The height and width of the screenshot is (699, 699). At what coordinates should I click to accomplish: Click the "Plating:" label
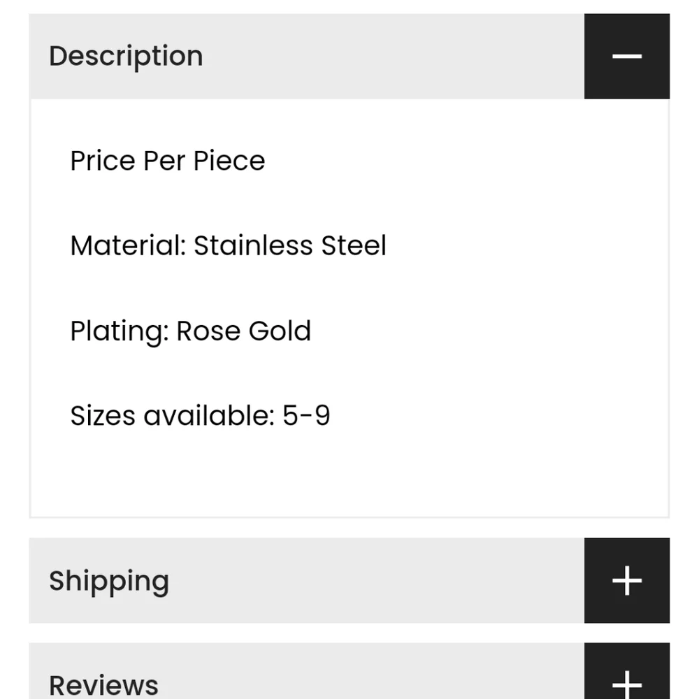(x=120, y=331)
